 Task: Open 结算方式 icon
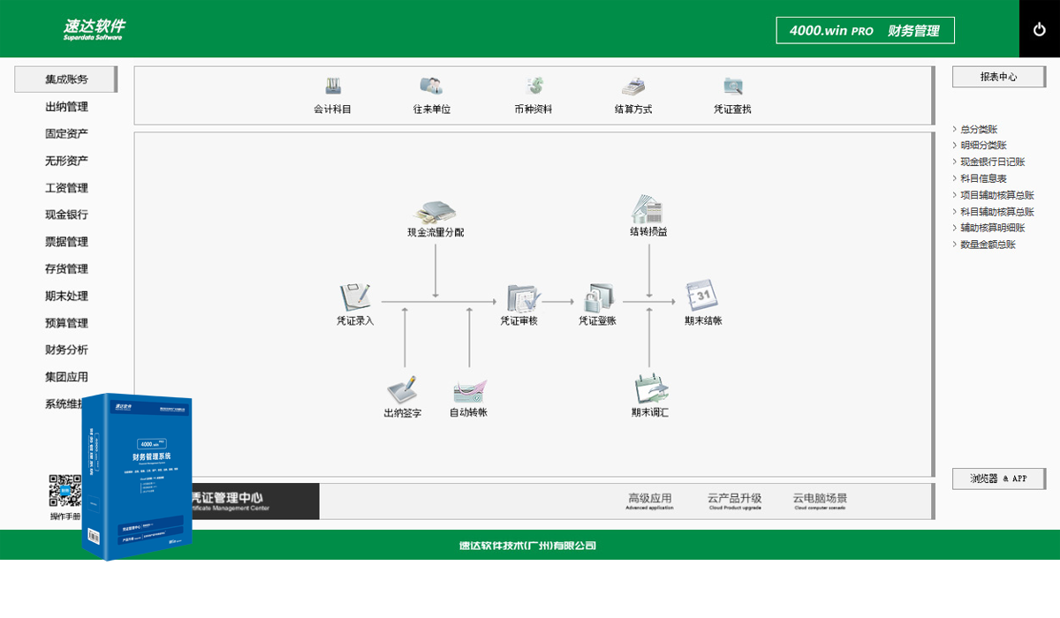pyautogui.click(x=632, y=87)
